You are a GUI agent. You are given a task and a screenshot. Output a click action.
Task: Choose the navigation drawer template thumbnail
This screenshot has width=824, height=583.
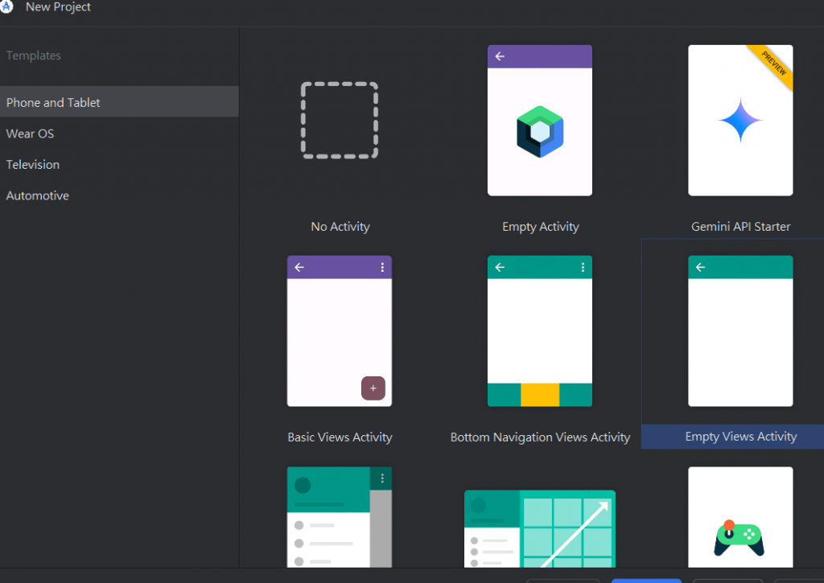[x=340, y=517]
